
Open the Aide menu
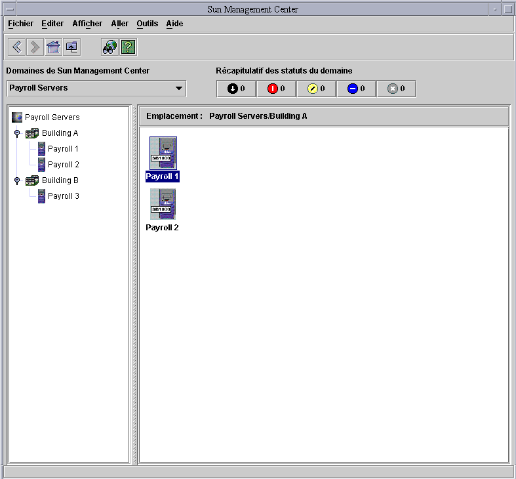[174, 24]
